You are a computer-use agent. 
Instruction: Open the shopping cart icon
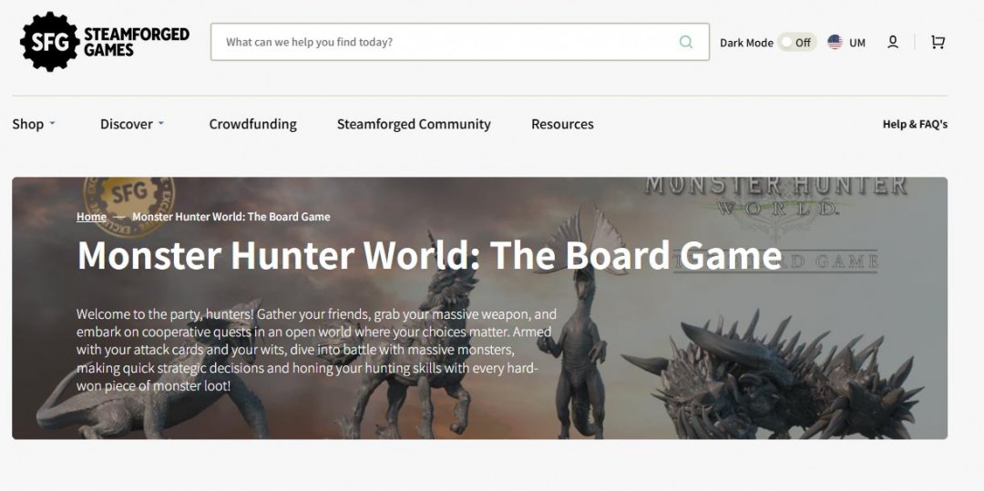pyautogui.click(x=938, y=42)
